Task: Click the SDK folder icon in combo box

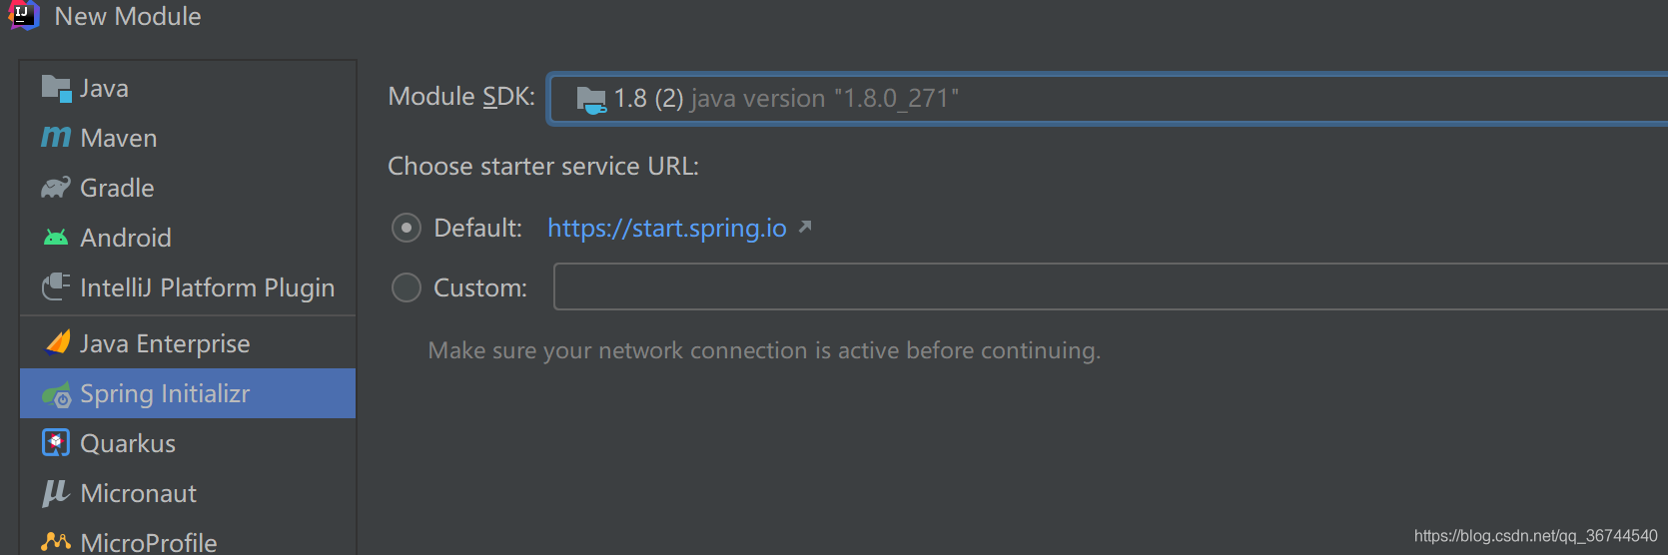Action: [x=591, y=100]
